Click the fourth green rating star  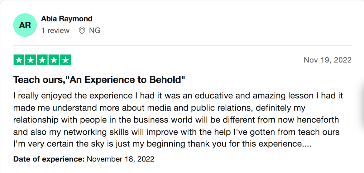coord(54,60)
